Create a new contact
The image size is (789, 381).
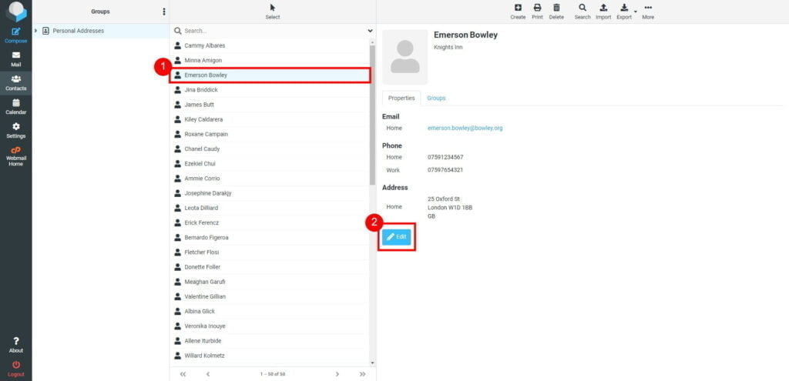pos(518,12)
